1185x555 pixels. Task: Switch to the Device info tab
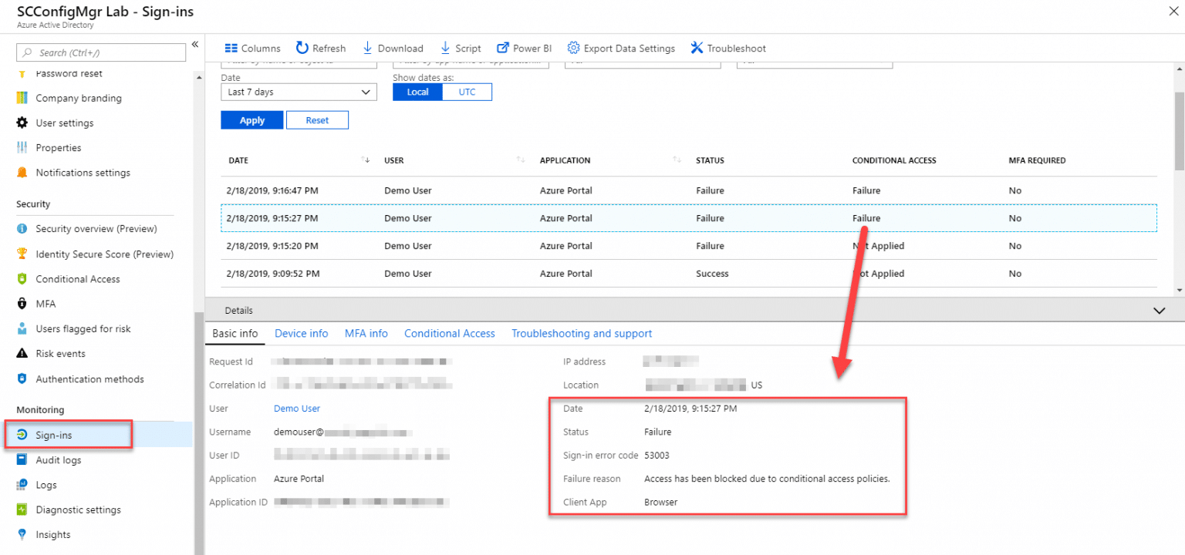tap(301, 333)
